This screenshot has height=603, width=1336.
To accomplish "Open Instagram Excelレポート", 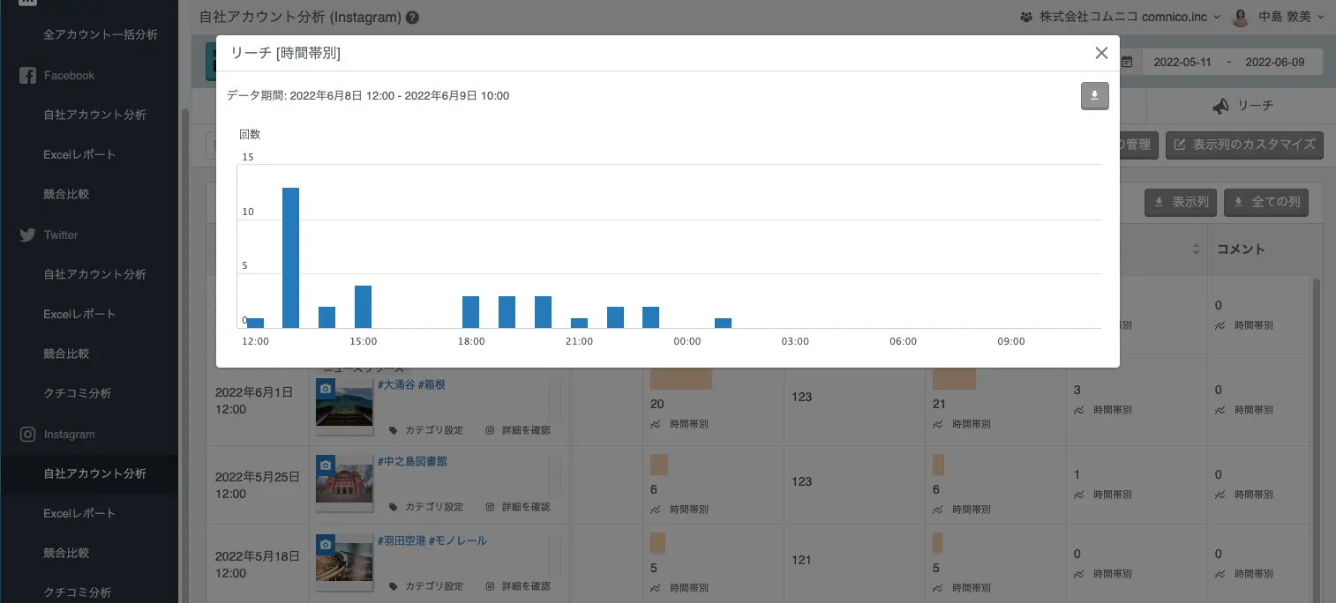I will 79,513.
